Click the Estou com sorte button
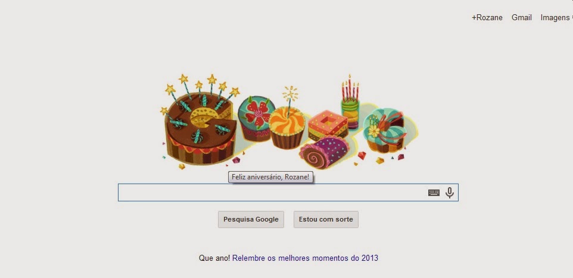The width and height of the screenshot is (573, 278). pos(326,219)
